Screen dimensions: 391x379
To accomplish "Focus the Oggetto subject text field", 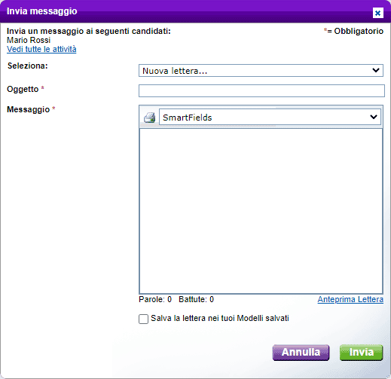I will click(261, 90).
